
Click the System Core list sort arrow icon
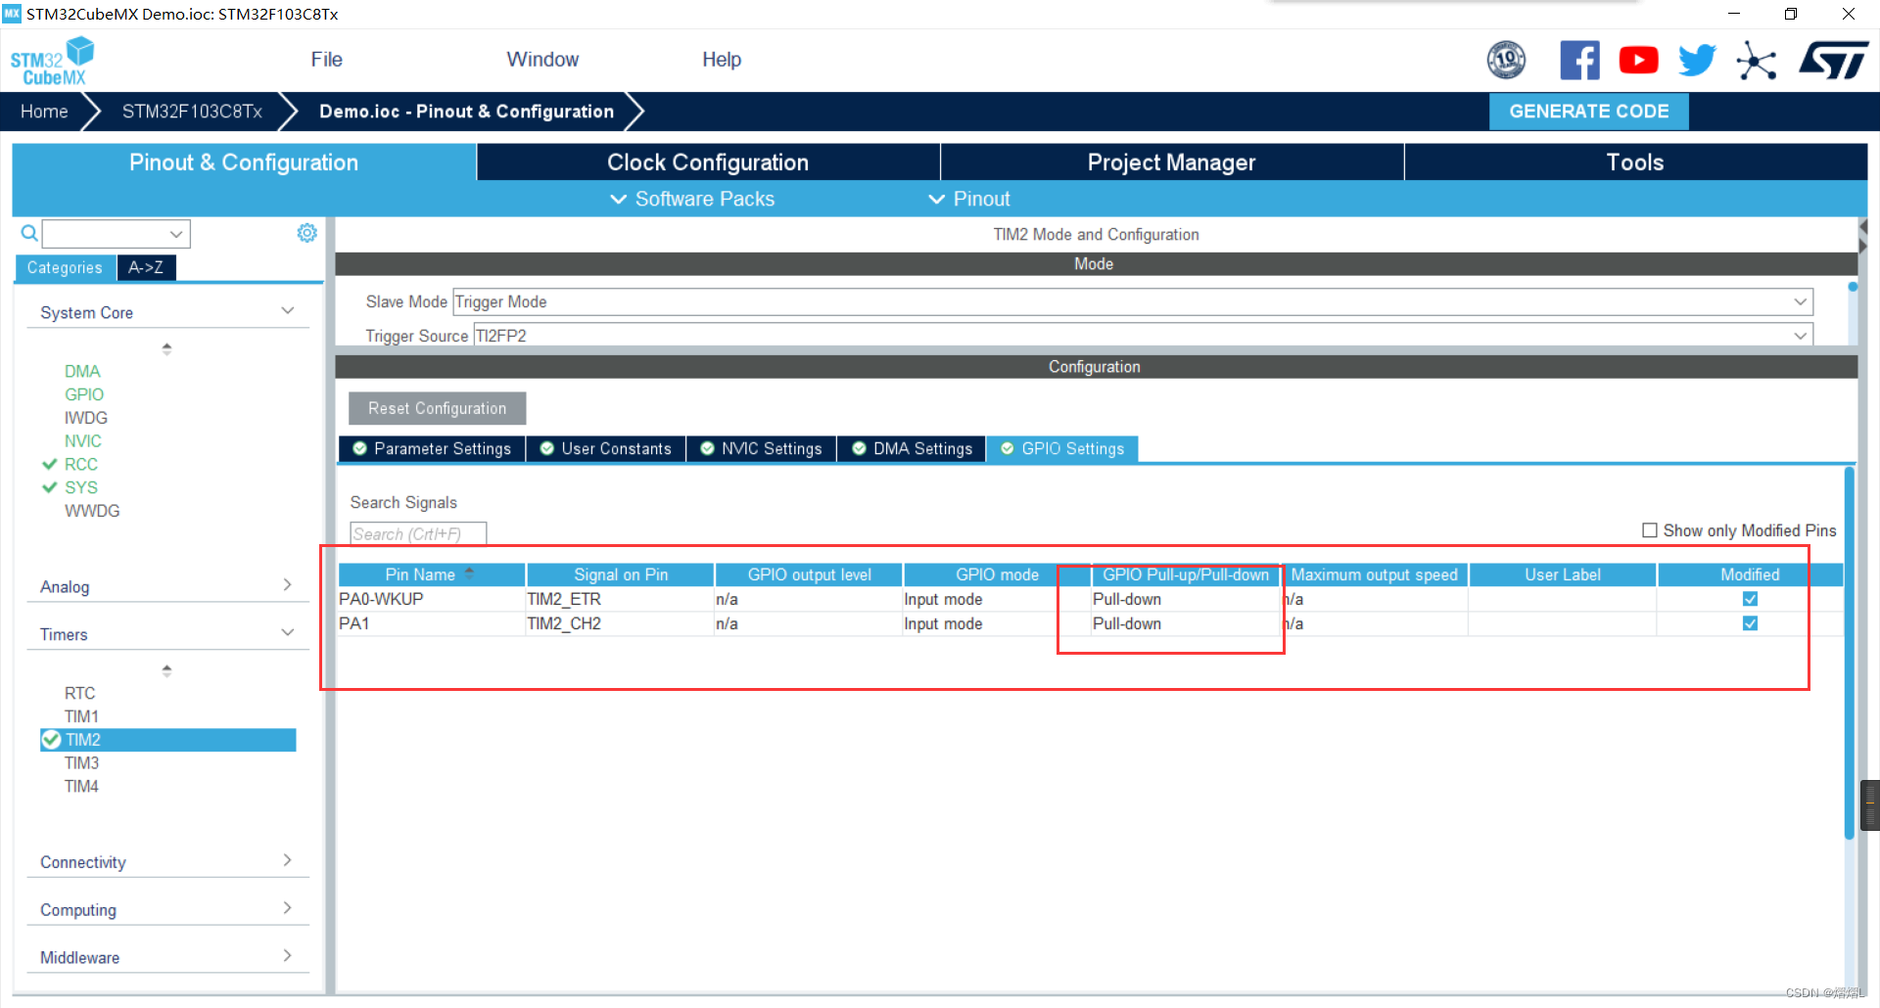point(166,348)
